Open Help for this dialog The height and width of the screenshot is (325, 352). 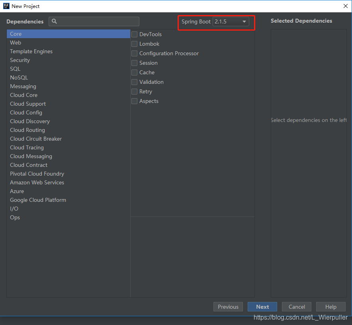(x=330, y=307)
